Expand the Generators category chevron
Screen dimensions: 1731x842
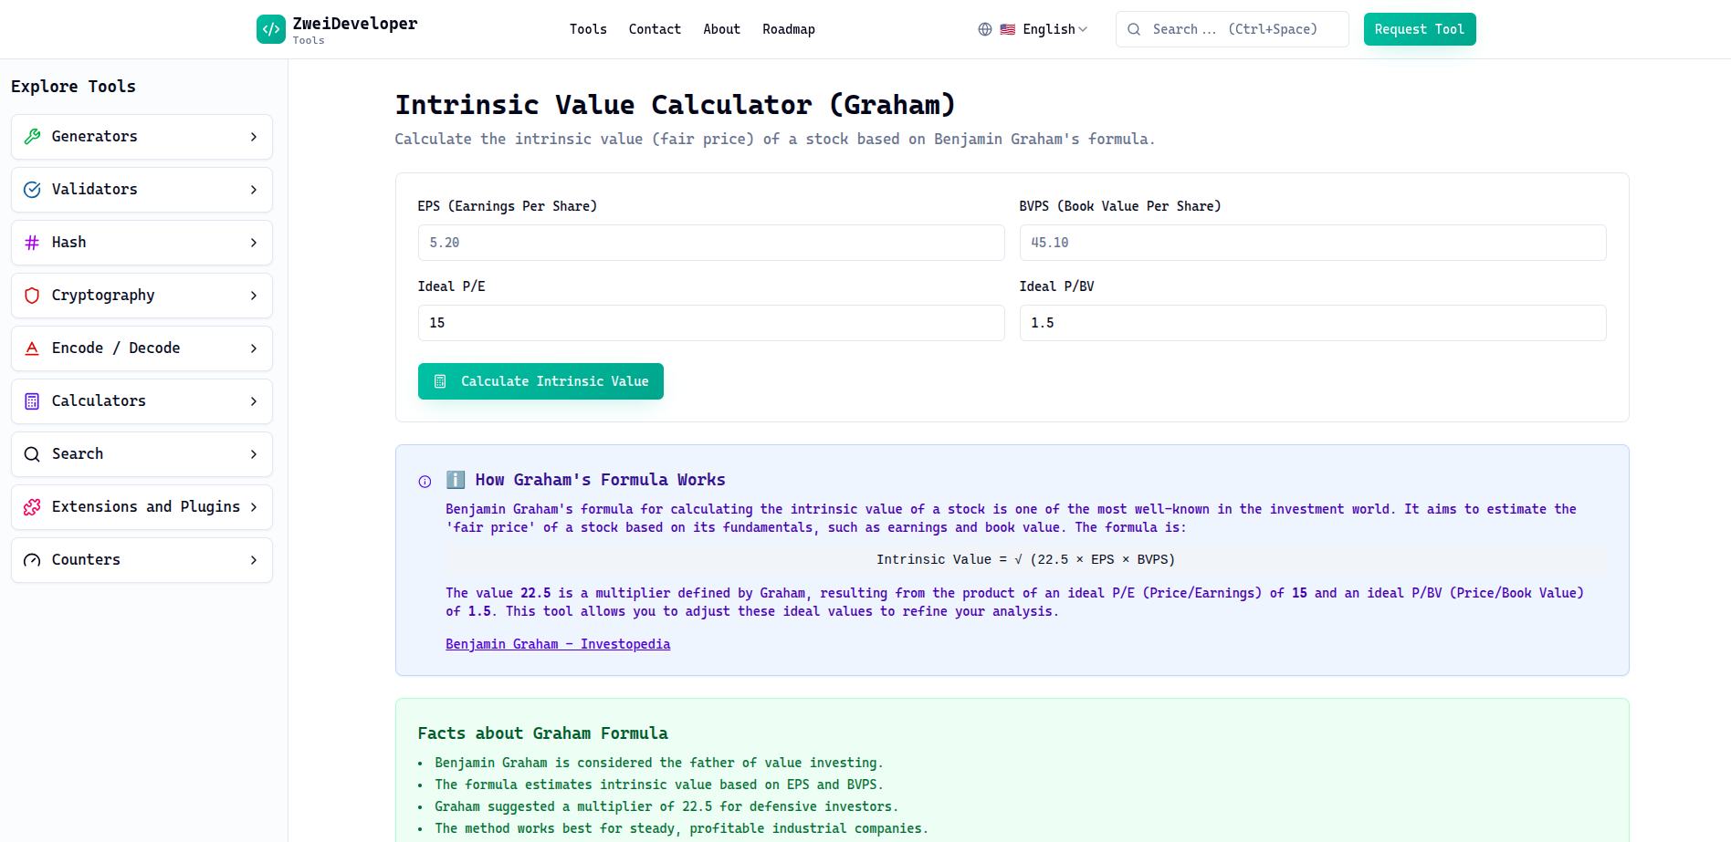point(254,136)
